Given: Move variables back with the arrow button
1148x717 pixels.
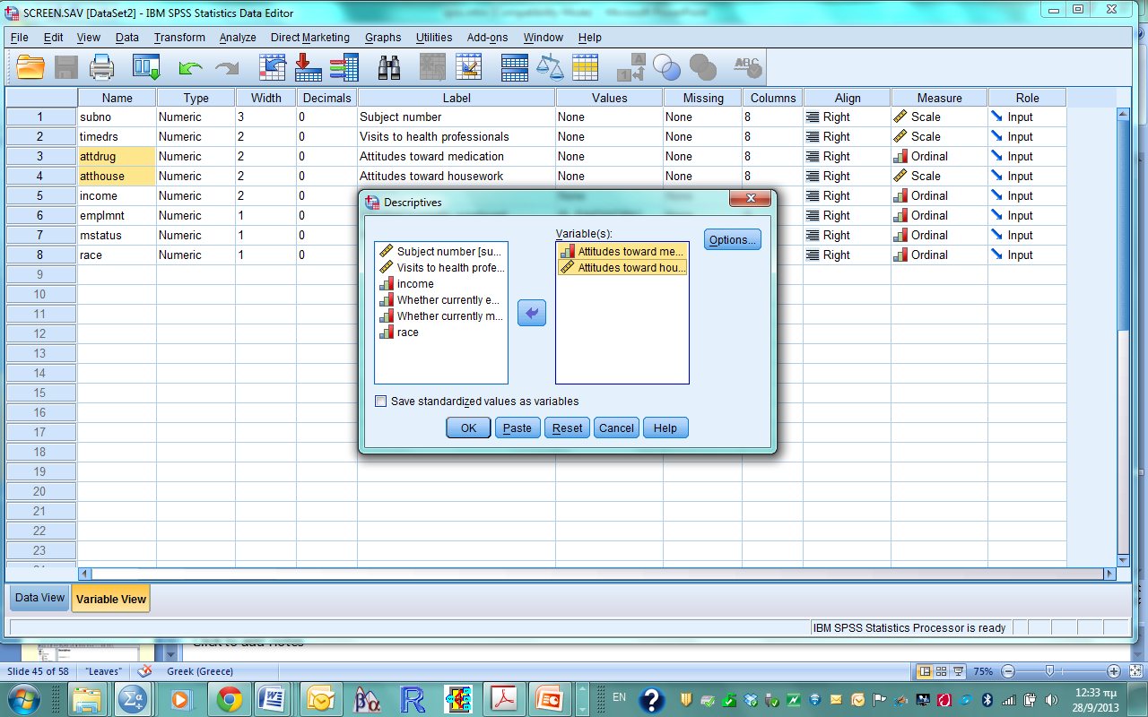Looking at the screenshot, I should 532,313.
